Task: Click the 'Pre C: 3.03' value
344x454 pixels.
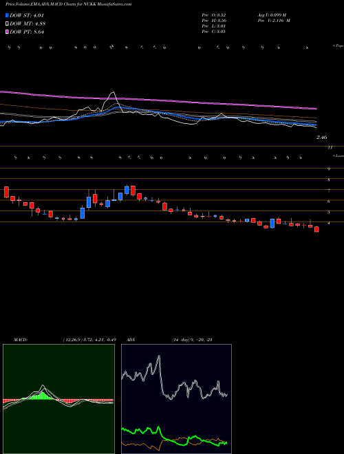Action: [214, 32]
